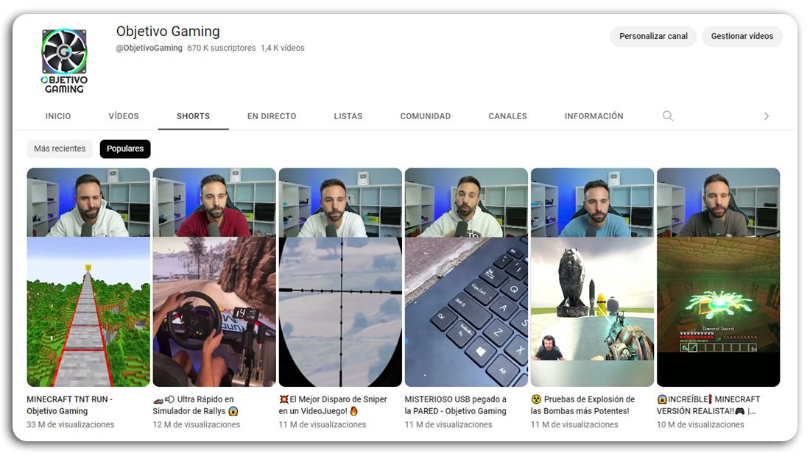Screen dimensions: 810x456
Task: Click the '1,4 K vídeos' text
Action: coord(283,48)
